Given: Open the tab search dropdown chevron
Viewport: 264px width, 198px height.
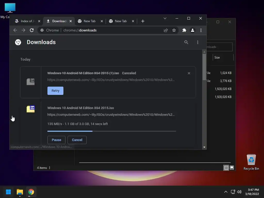Looking at the screenshot, I should [165, 18].
